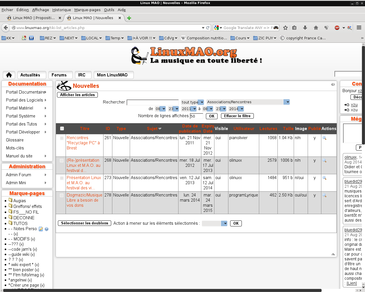Click the bookmark star icon
The width and height of the screenshot is (365, 292).
(x=285, y=28)
